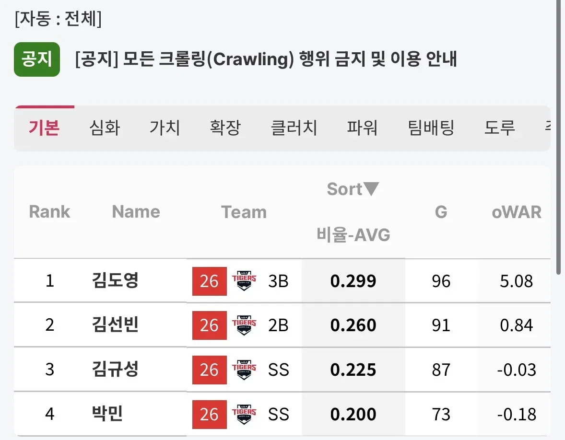Open the 팀배팅 tab
This screenshot has height=440, width=565.
[x=431, y=128]
